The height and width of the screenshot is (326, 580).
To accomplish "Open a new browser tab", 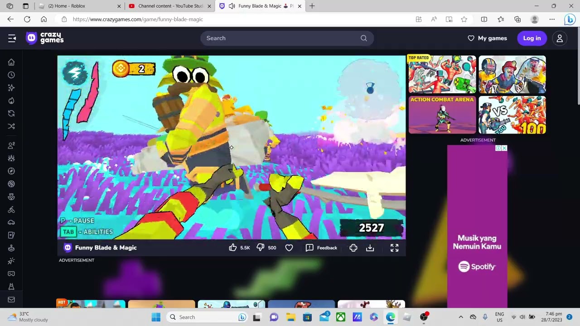I will 312,6.
